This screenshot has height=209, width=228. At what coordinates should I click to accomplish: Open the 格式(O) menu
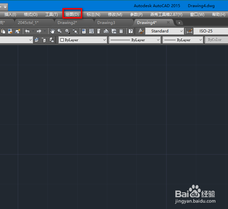pyautogui.click(x=30, y=15)
